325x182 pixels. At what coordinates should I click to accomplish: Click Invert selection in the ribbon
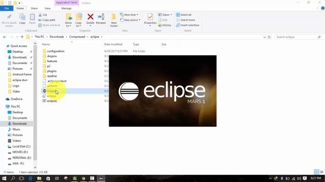187,25
